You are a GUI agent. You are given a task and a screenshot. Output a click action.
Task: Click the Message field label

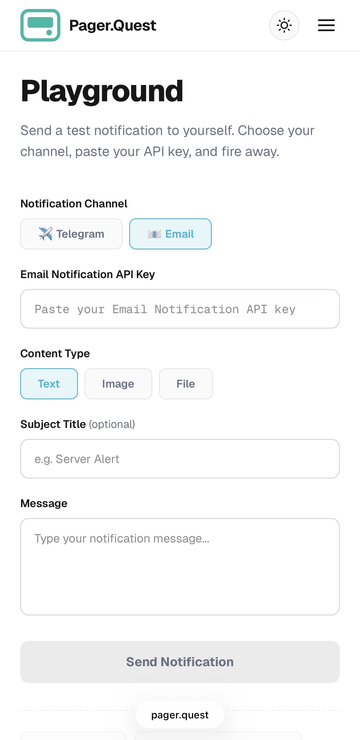click(x=44, y=503)
